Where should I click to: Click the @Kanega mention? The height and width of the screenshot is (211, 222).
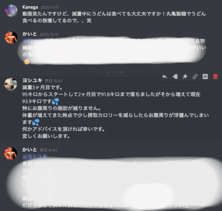pyautogui.click(x=32, y=41)
